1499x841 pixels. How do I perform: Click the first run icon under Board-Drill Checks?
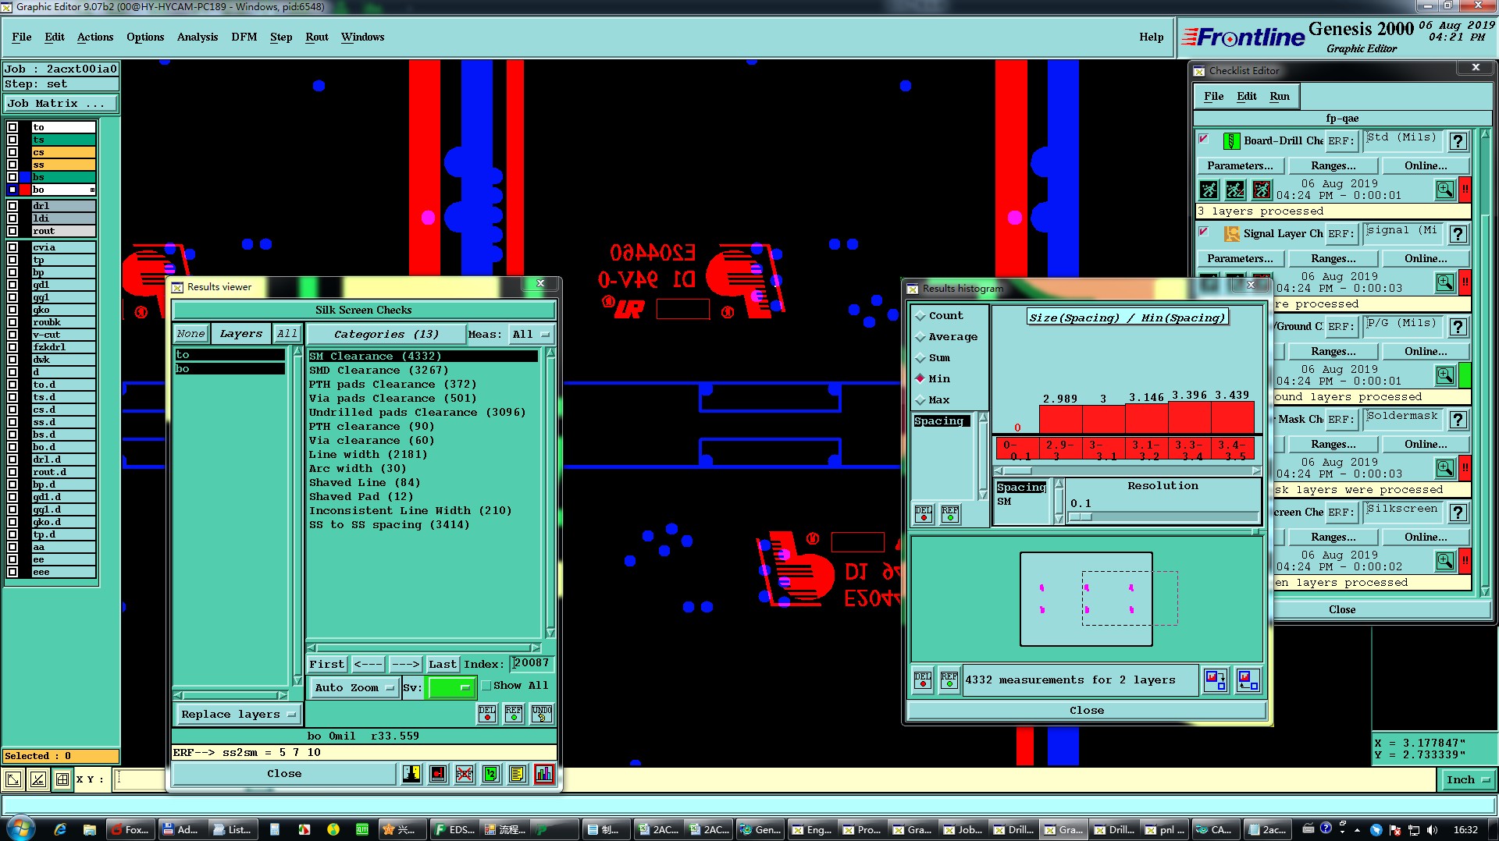click(x=1209, y=190)
